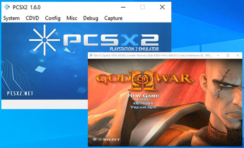Click the PCSX2 app icon in main title bar
Viewport: 244px width, 148px height.
7,7
